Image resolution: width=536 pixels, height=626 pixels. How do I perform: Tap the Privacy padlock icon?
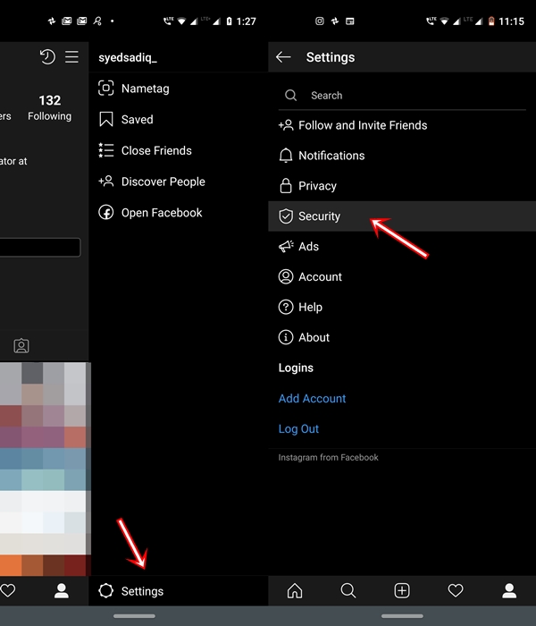click(286, 186)
